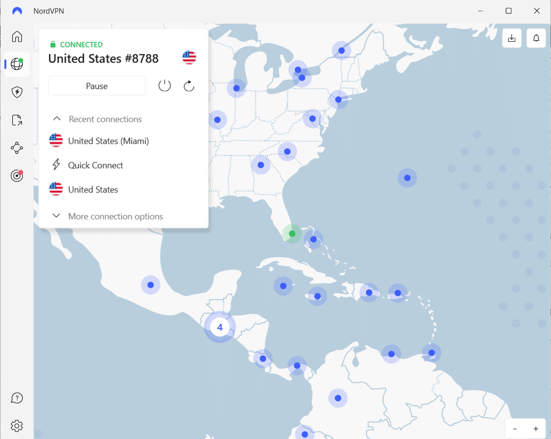Image resolution: width=551 pixels, height=439 pixels.
Task: Pause the VPN connection
Action: [x=97, y=86]
